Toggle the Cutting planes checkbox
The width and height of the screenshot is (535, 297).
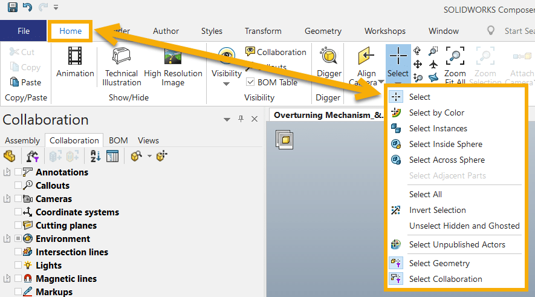[18, 225]
